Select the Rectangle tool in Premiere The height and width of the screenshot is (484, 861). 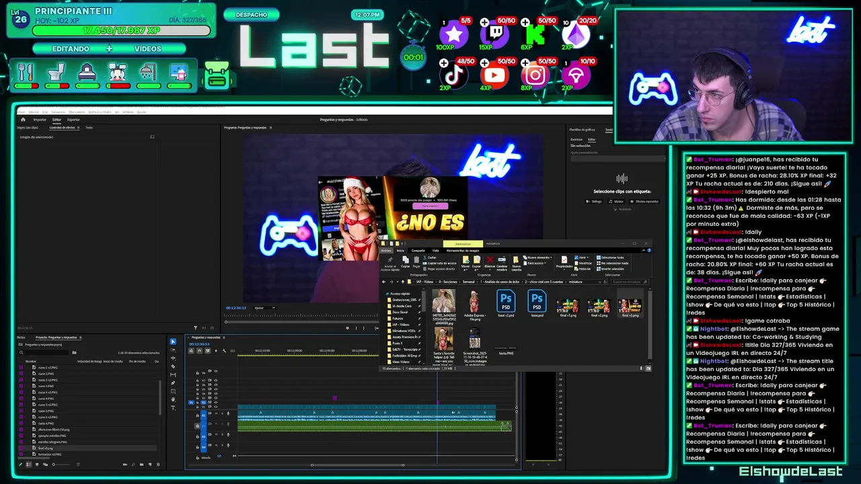point(173,391)
